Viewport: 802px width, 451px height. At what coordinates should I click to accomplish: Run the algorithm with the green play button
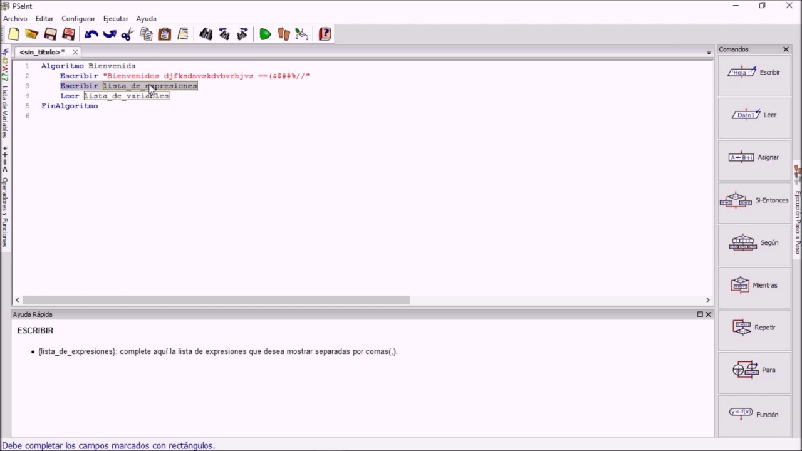coord(265,34)
